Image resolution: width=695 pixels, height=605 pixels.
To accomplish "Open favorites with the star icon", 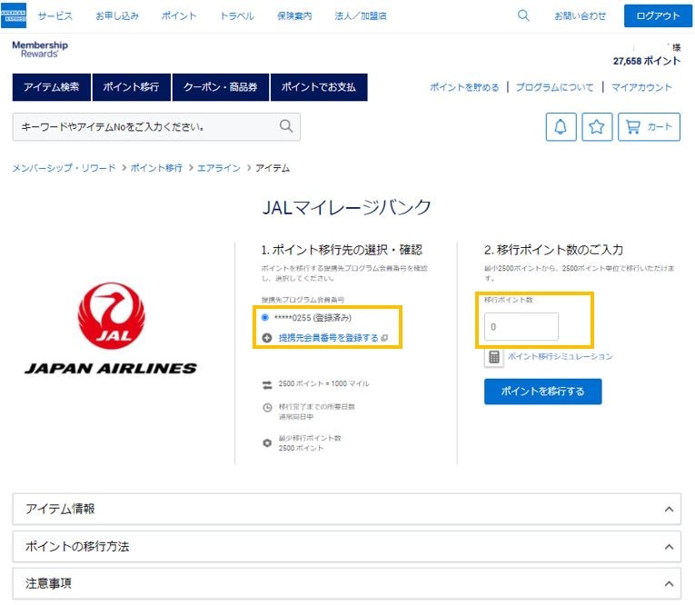I will (x=596, y=127).
